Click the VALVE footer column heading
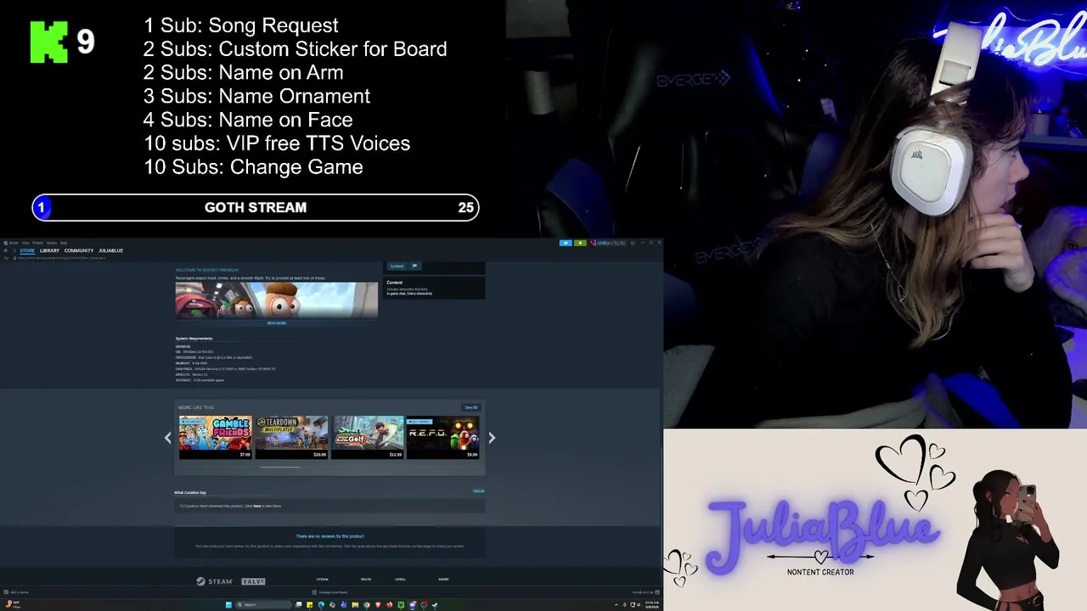This screenshot has width=1087, height=611. tap(366, 580)
